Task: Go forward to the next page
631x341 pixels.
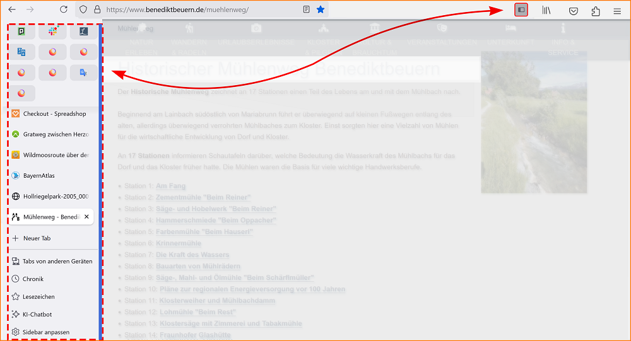Action: pos(30,9)
